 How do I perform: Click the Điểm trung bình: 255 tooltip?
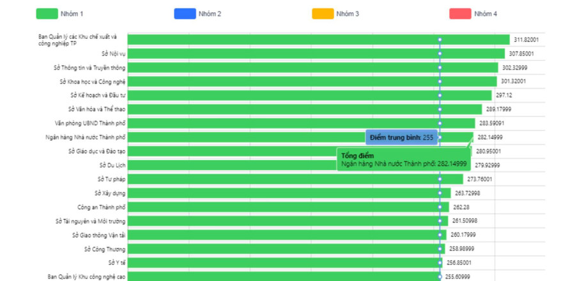pyautogui.click(x=402, y=138)
